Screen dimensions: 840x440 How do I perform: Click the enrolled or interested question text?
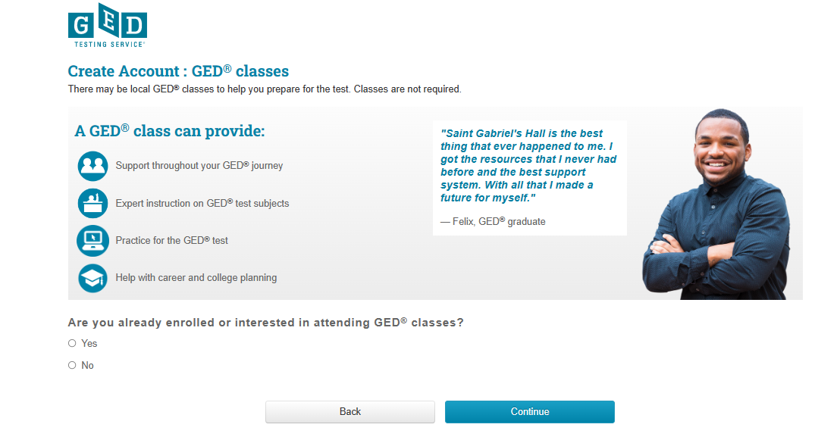[265, 323]
